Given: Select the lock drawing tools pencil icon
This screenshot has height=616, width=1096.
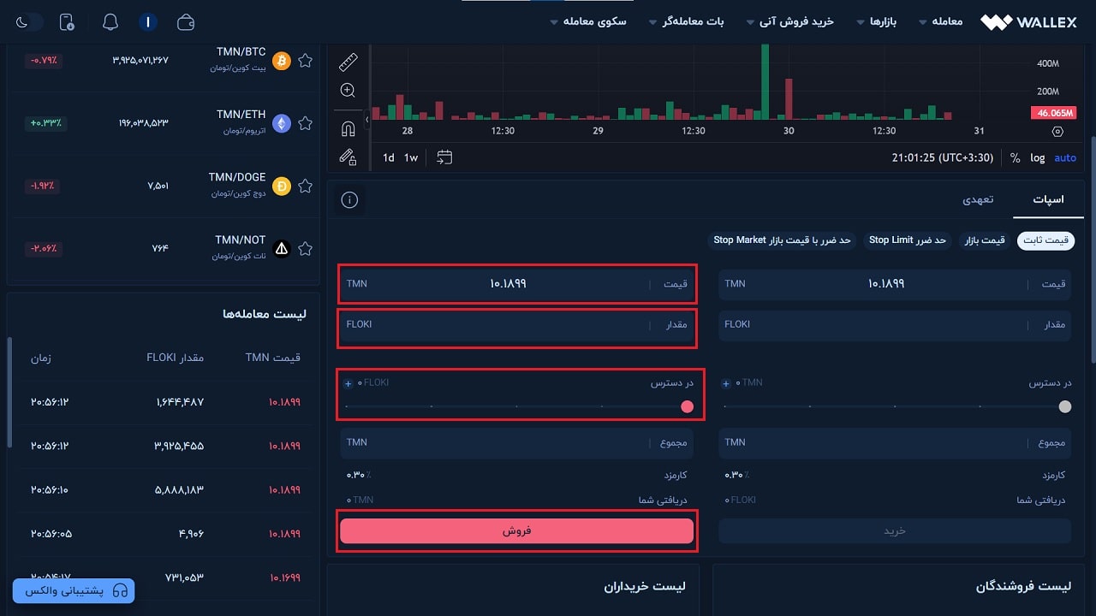Looking at the screenshot, I should pos(348,157).
